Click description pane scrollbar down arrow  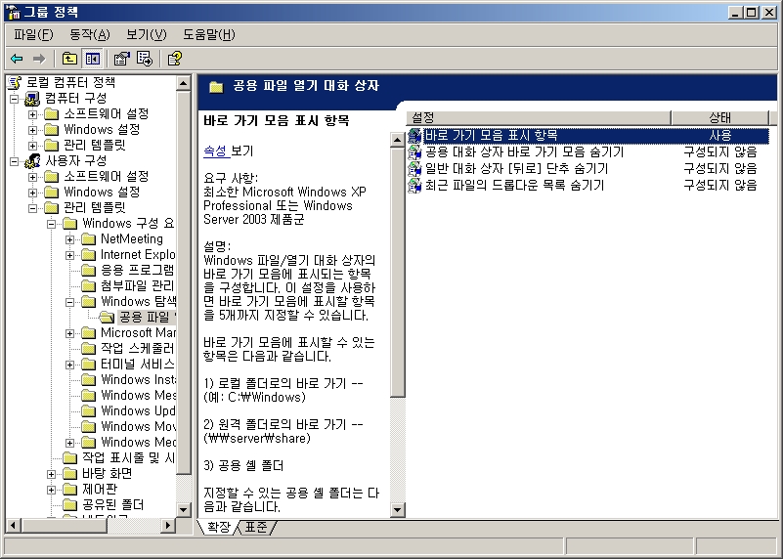click(398, 509)
